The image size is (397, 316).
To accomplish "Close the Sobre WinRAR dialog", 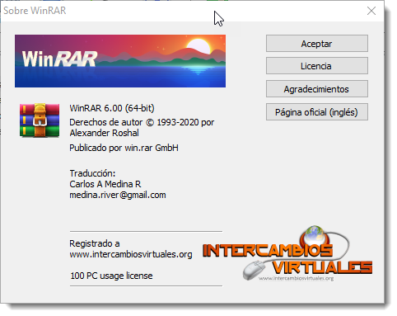I will [x=371, y=11].
